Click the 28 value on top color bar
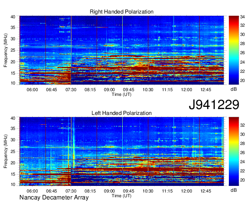Viewport: 249px width, 202px height. tap(242, 44)
